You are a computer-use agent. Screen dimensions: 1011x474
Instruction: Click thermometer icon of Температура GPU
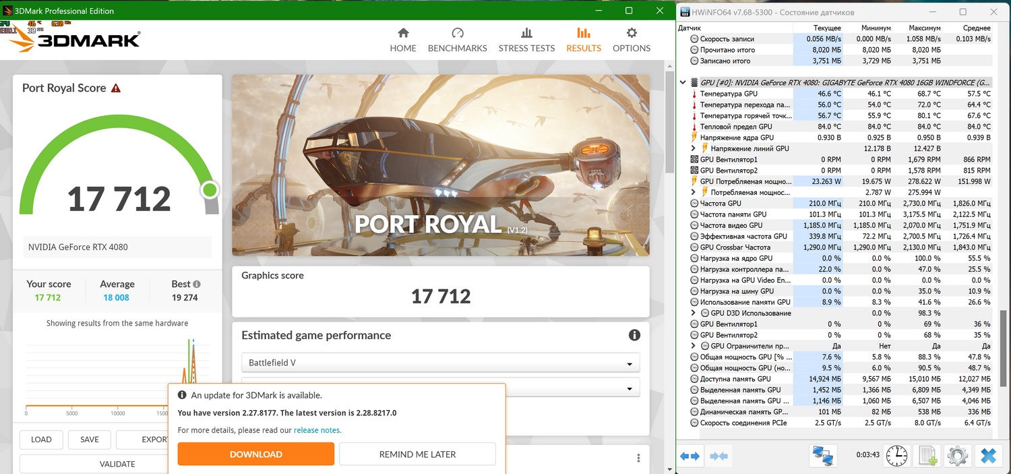[x=694, y=94]
